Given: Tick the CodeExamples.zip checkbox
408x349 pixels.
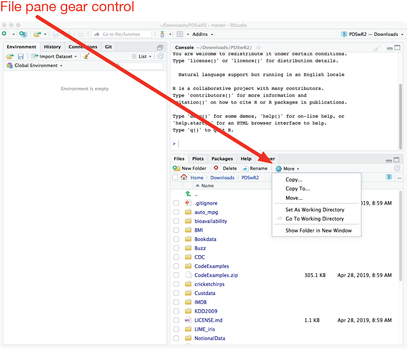Looking at the screenshot, I should coord(176,275).
